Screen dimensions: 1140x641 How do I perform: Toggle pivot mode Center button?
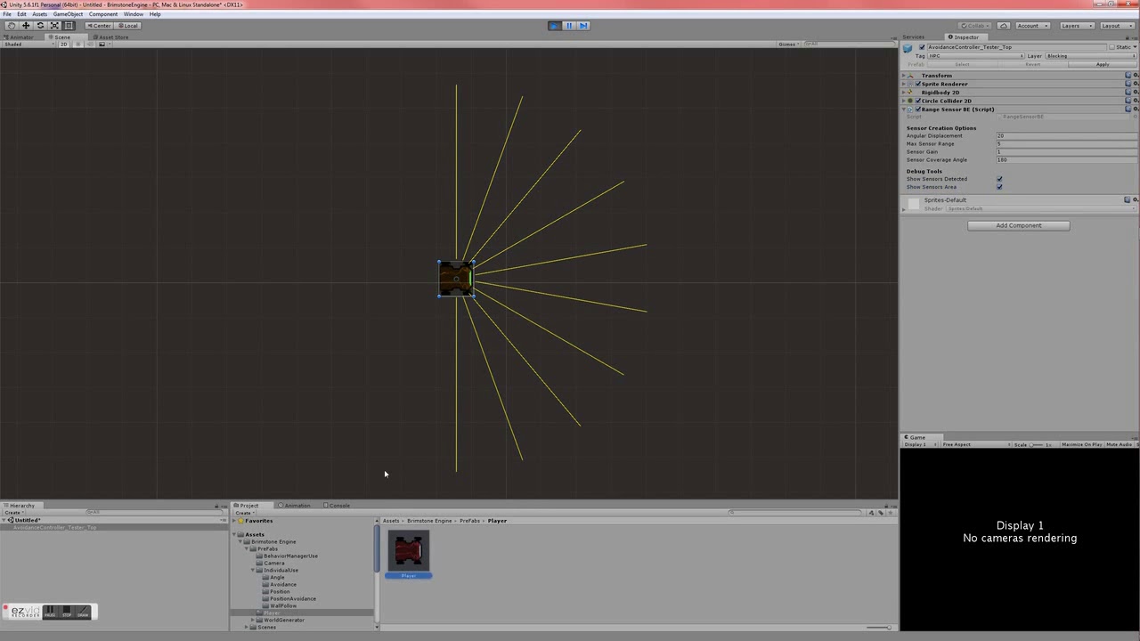pyautogui.click(x=98, y=25)
